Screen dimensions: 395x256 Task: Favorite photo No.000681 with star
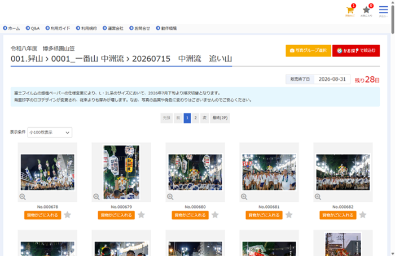[x=289, y=215]
